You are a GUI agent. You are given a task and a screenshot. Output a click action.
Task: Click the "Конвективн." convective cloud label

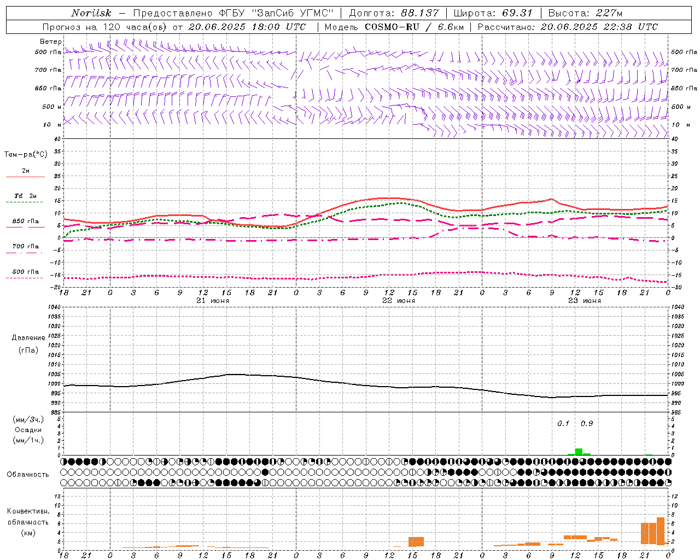pos(28,511)
